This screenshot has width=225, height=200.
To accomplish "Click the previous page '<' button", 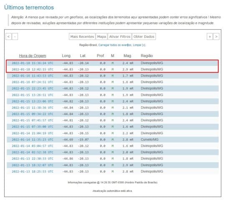I will (9, 37).
